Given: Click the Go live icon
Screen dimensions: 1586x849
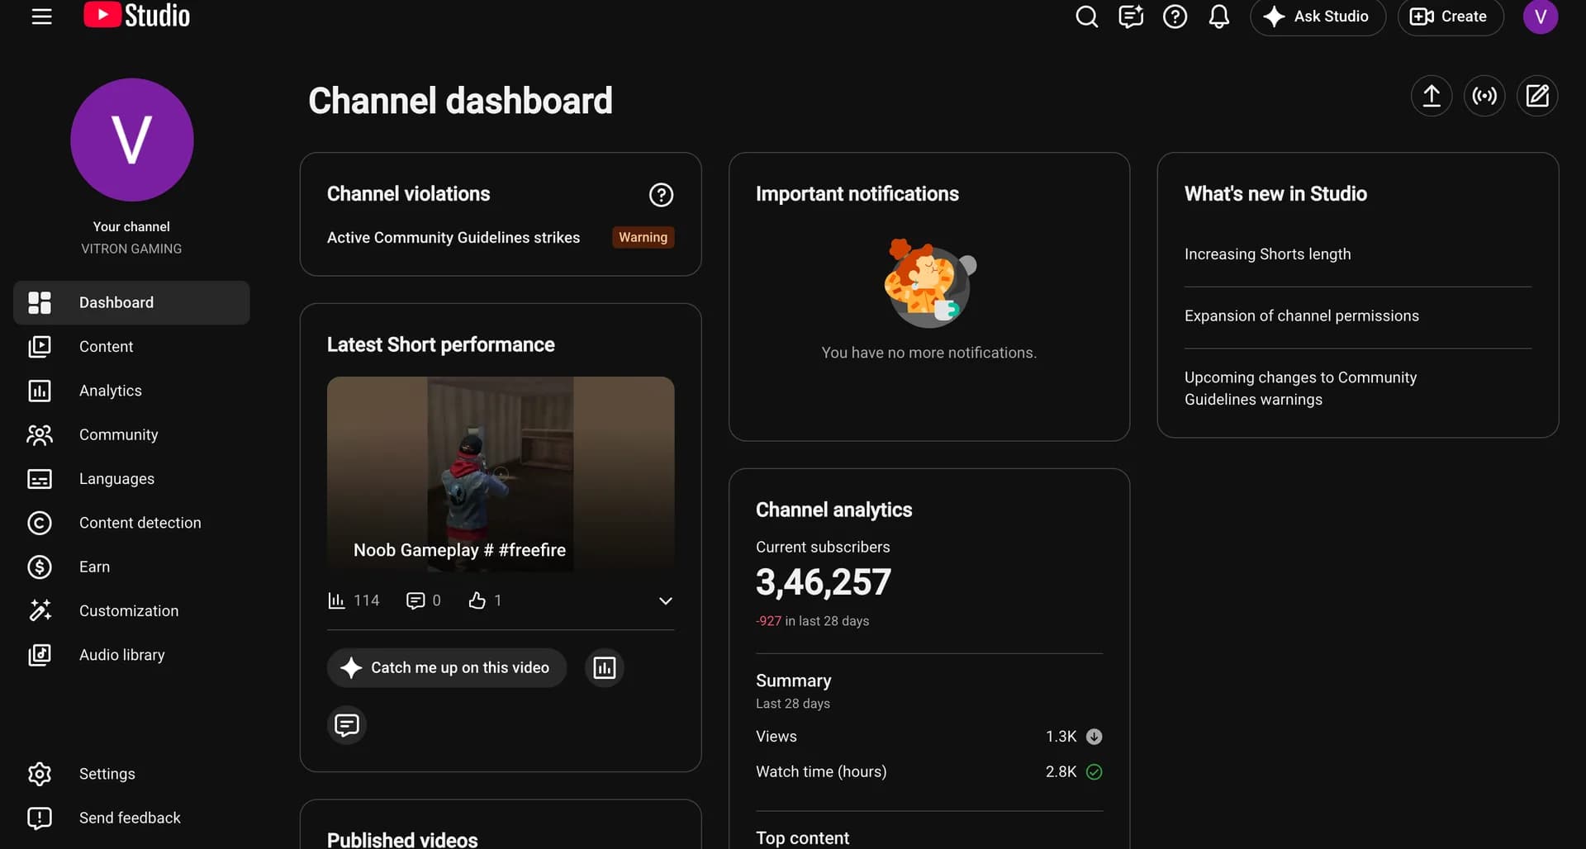Looking at the screenshot, I should coord(1484,97).
